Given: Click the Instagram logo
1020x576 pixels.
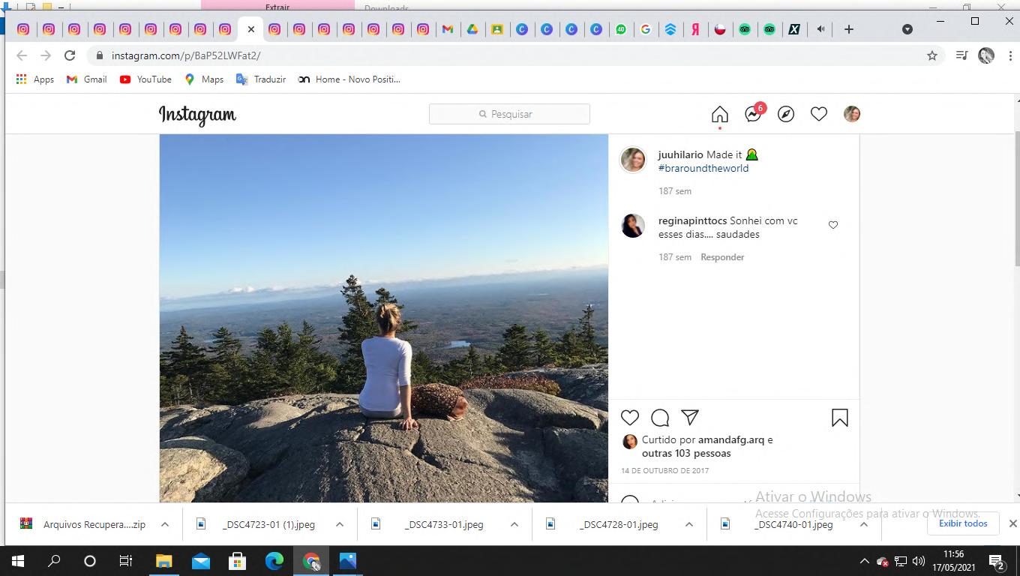Looking at the screenshot, I should click(197, 115).
